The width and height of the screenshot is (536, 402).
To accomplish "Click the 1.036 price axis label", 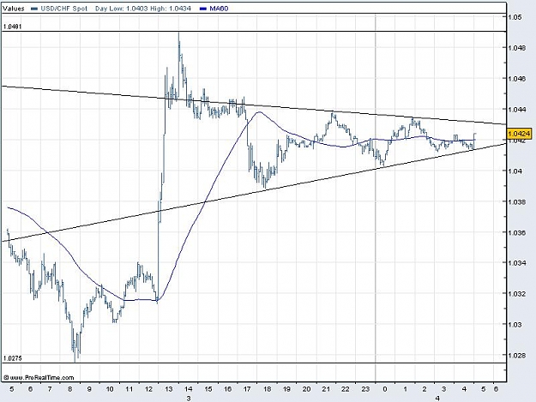I will [x=516, y=232].
